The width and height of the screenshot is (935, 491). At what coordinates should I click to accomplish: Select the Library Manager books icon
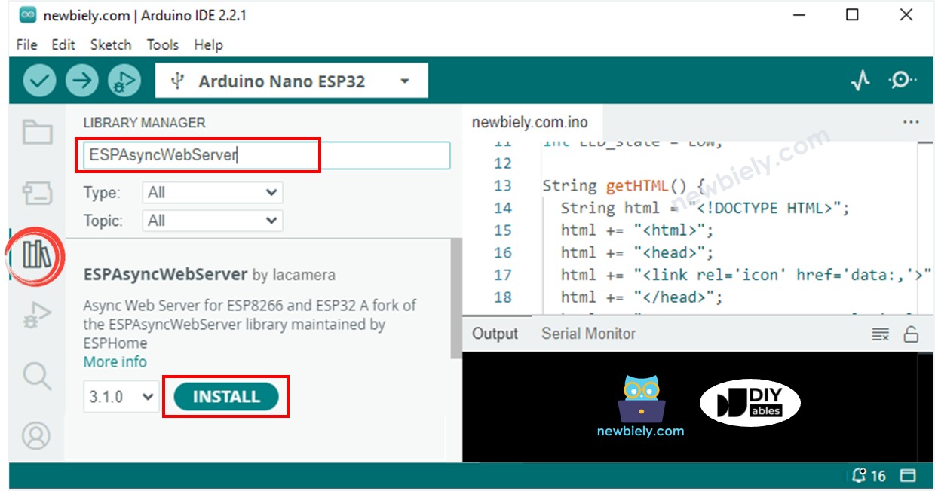coord(36,255)
